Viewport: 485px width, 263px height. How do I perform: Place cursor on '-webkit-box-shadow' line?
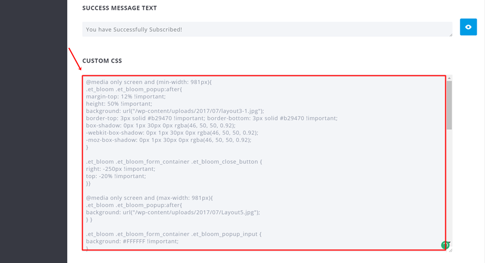(x=171, y=133)
